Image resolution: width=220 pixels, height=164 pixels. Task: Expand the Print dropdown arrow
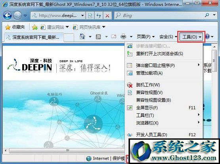pos(131,37)
